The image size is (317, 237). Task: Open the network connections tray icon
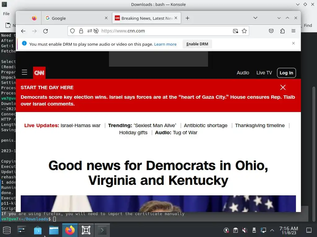[263, 230]
